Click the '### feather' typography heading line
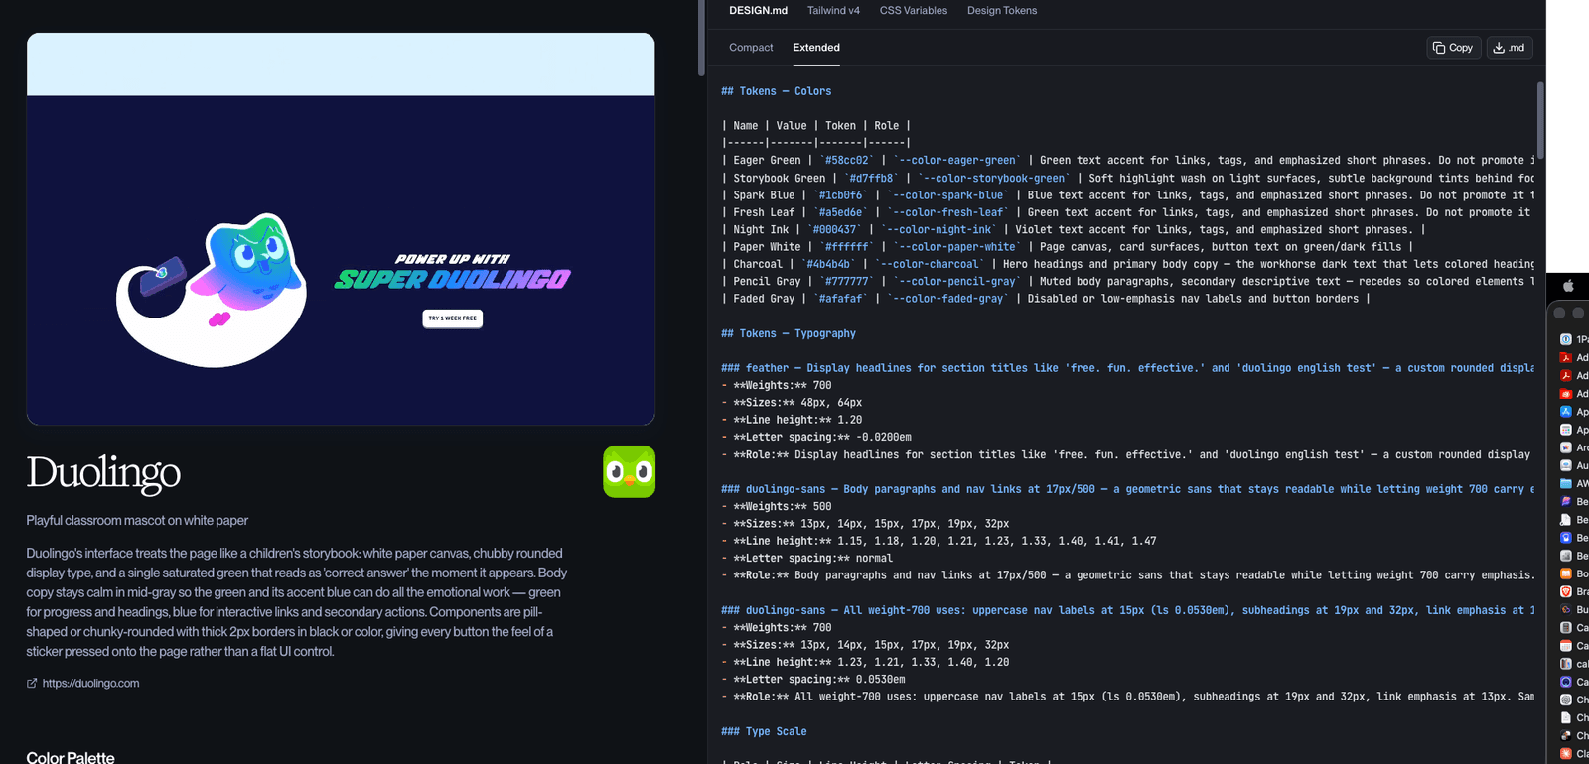The image size is (1589, 764). (1127, 368)
